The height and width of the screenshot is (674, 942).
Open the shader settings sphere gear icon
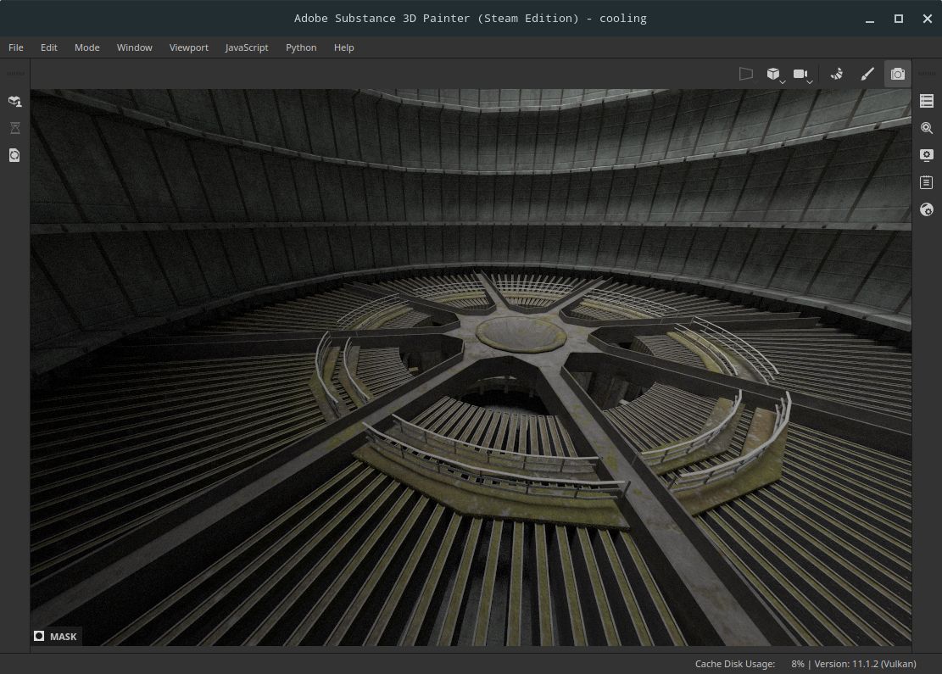click(x=927, y=209)
